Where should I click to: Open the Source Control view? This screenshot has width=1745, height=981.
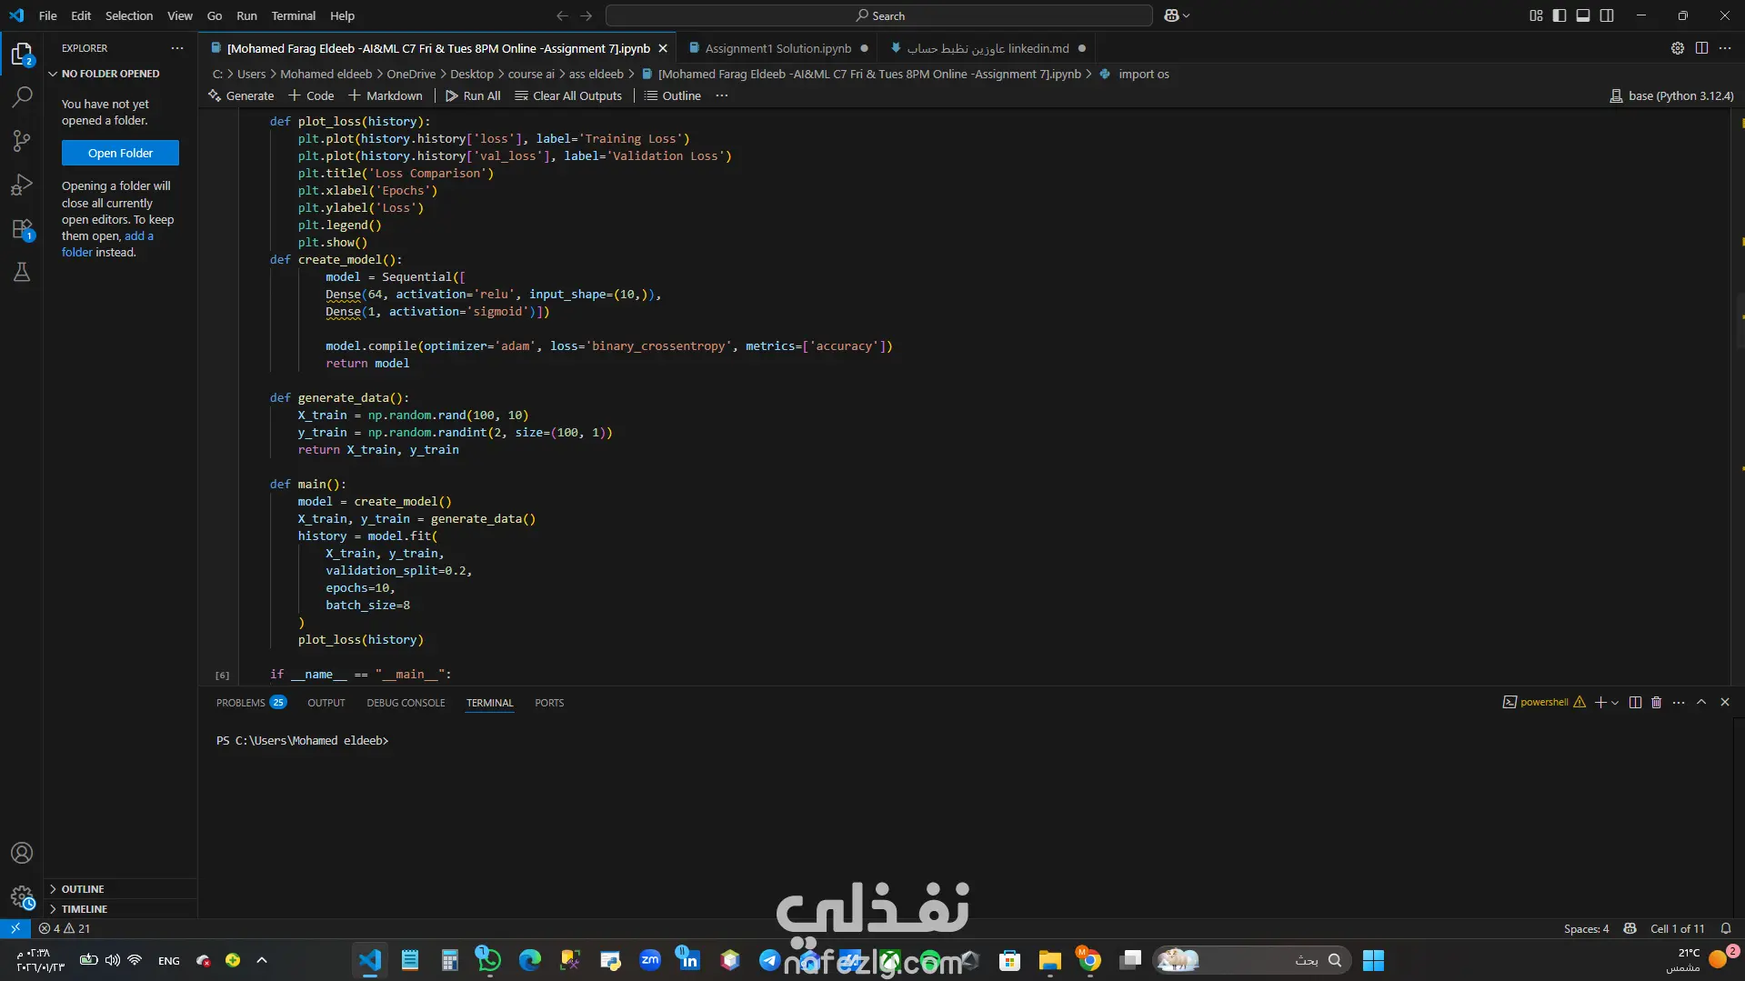pyautogui.click(x=22, y=141)
